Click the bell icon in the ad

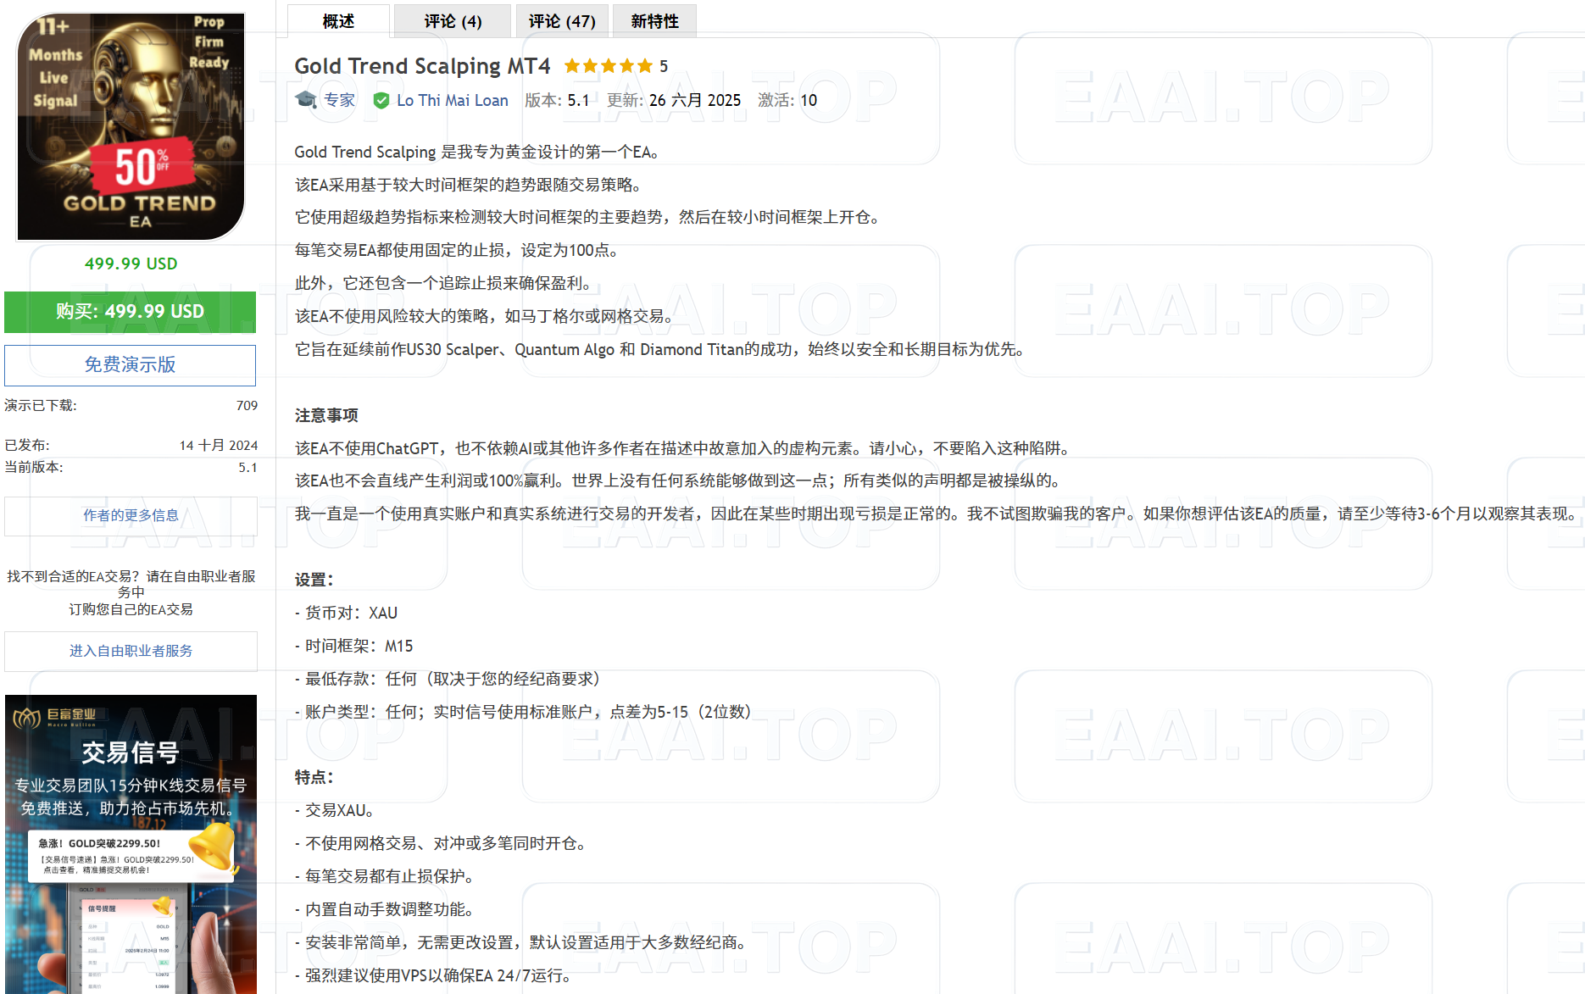click(x=213, y=847)
